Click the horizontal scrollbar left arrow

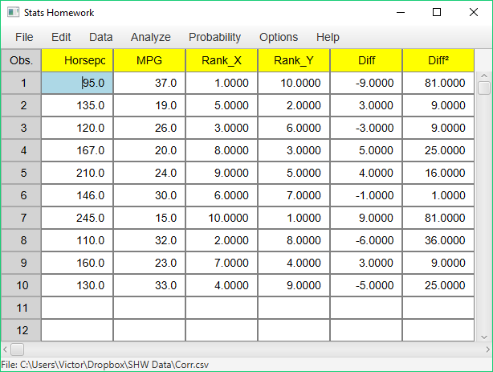click(5, 350)
